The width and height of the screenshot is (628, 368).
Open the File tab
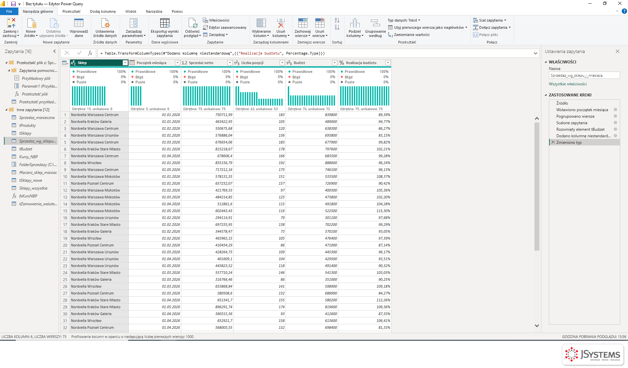(9, 11)
